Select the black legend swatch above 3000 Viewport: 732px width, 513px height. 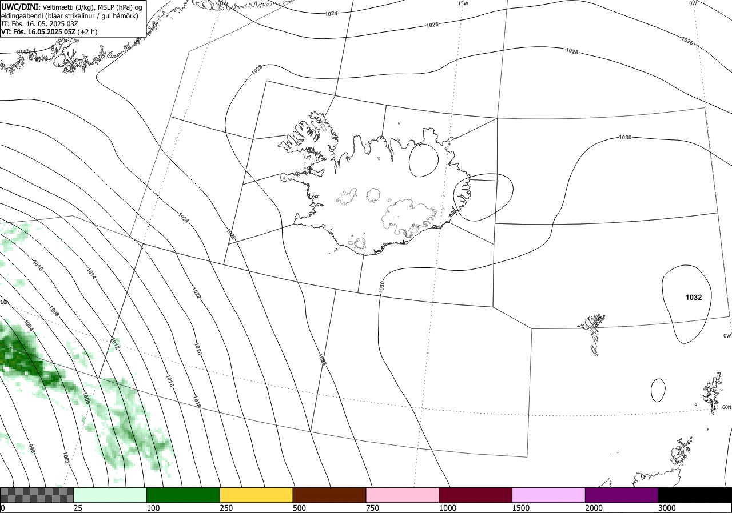tap(695, 495)
